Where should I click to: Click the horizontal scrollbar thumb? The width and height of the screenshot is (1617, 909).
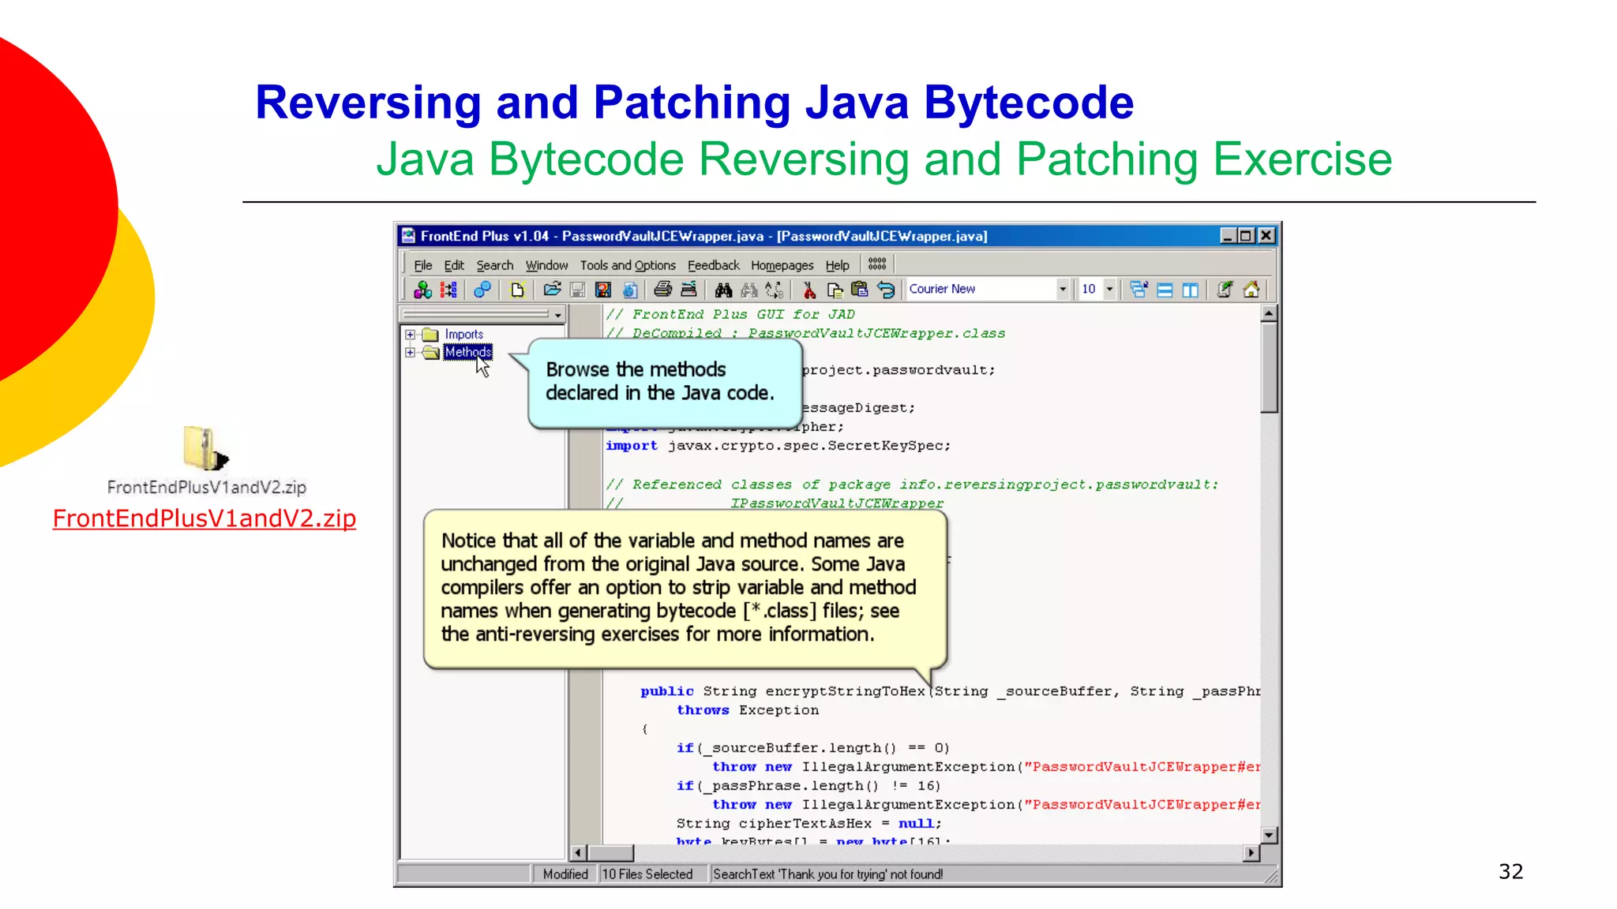click(x=611, y=853)
